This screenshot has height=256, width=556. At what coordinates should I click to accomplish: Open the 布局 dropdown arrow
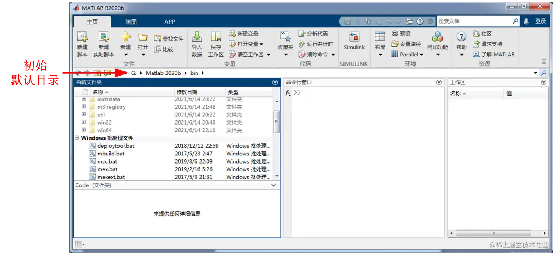pos(380,55)
